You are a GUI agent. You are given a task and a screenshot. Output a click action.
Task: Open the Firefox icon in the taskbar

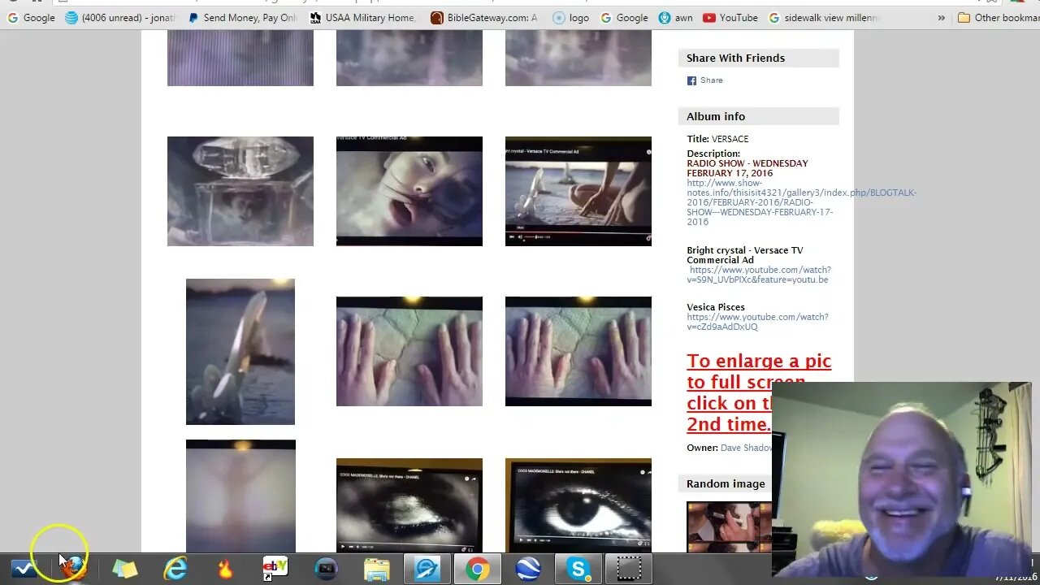pos(73,568)
